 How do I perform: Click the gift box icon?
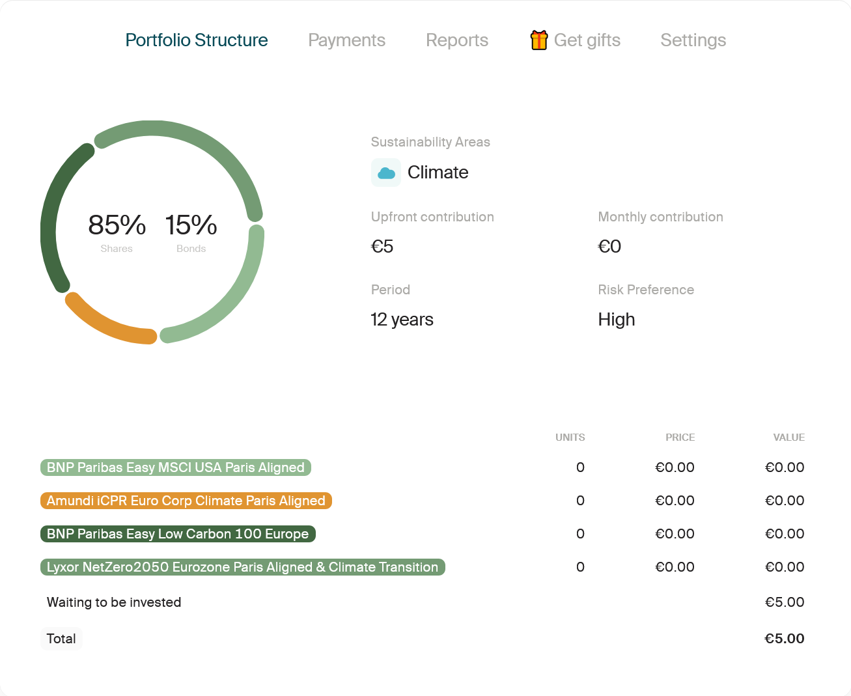[x=539, y=40]
